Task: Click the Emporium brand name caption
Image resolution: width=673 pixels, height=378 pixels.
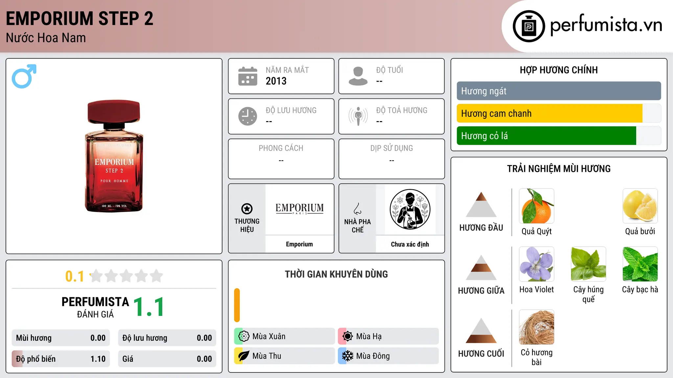Action: coord(299,244)
